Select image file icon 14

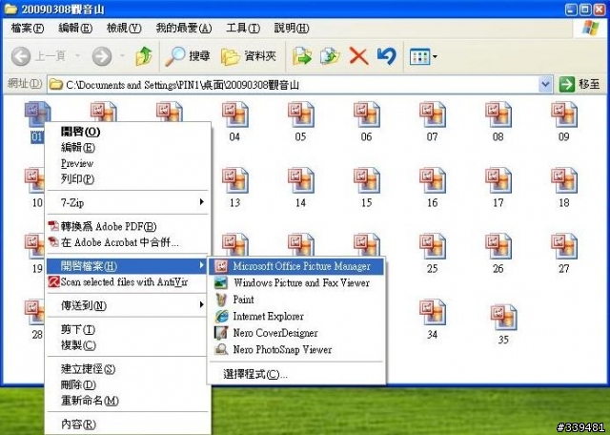(301, 180)
